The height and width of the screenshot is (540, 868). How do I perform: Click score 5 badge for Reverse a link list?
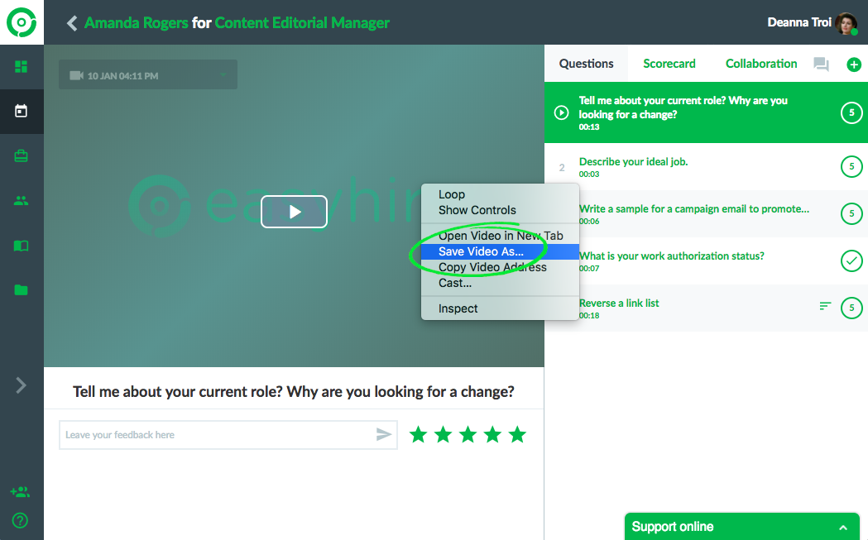pos(851,308)
